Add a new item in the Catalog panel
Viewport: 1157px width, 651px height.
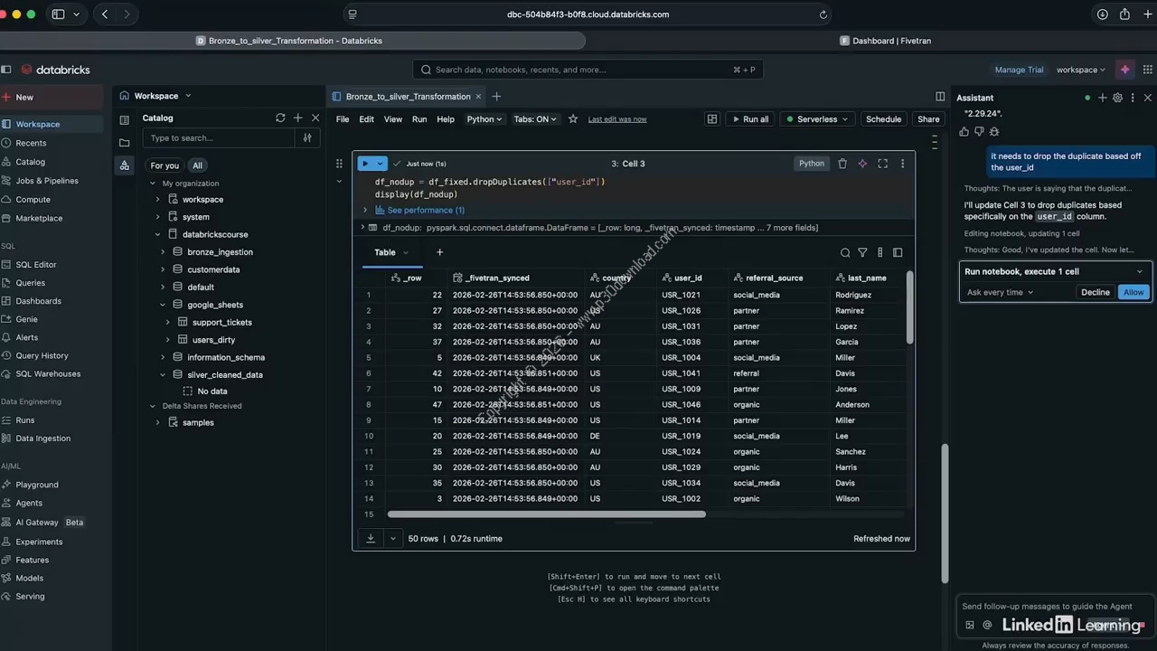click(298, 118)
